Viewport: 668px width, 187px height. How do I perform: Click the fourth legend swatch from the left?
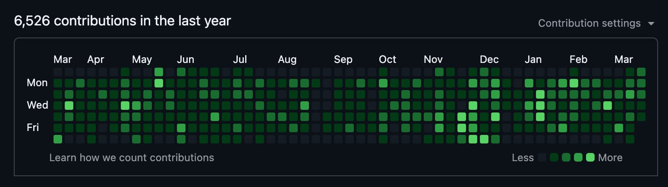(x=578, y=158)
